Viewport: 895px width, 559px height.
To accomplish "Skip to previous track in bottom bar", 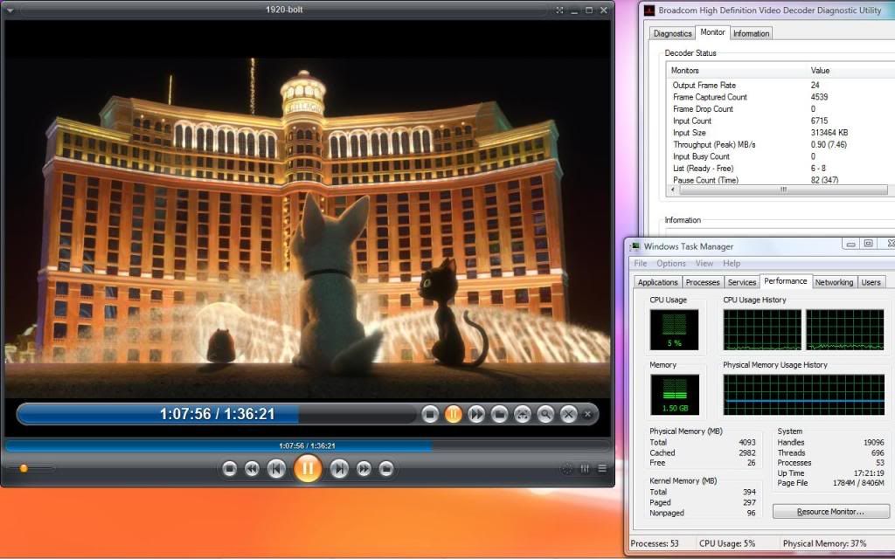I will [x=275, y=469].
